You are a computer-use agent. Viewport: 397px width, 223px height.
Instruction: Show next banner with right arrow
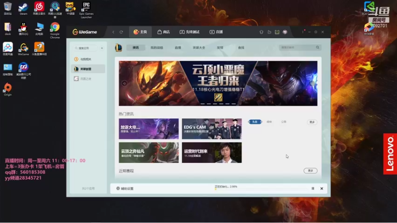click(312, 83)
